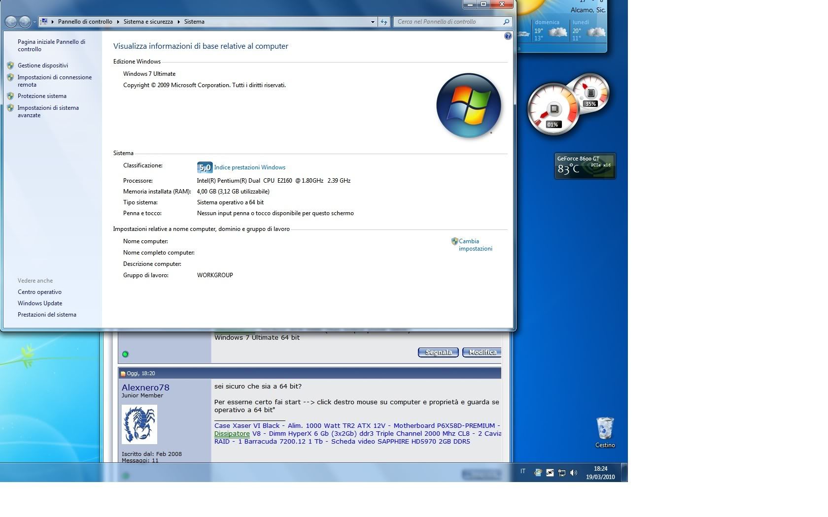Image resolution: width=828 pixels, height=517 pixels.
Task: Click the CPU usage meter gadget
Action: 553,109
